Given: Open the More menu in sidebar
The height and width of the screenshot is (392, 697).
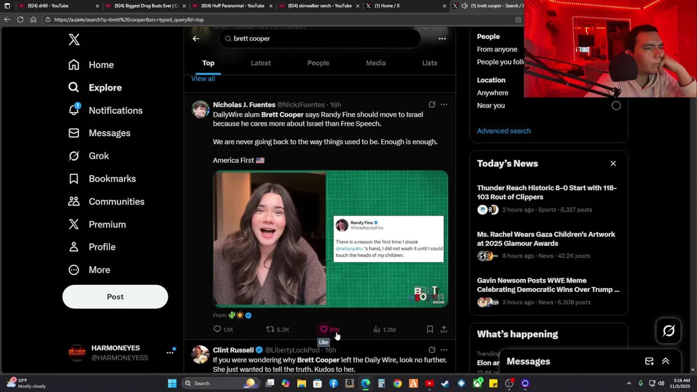Looking at the screenshot, I should 89,270.
